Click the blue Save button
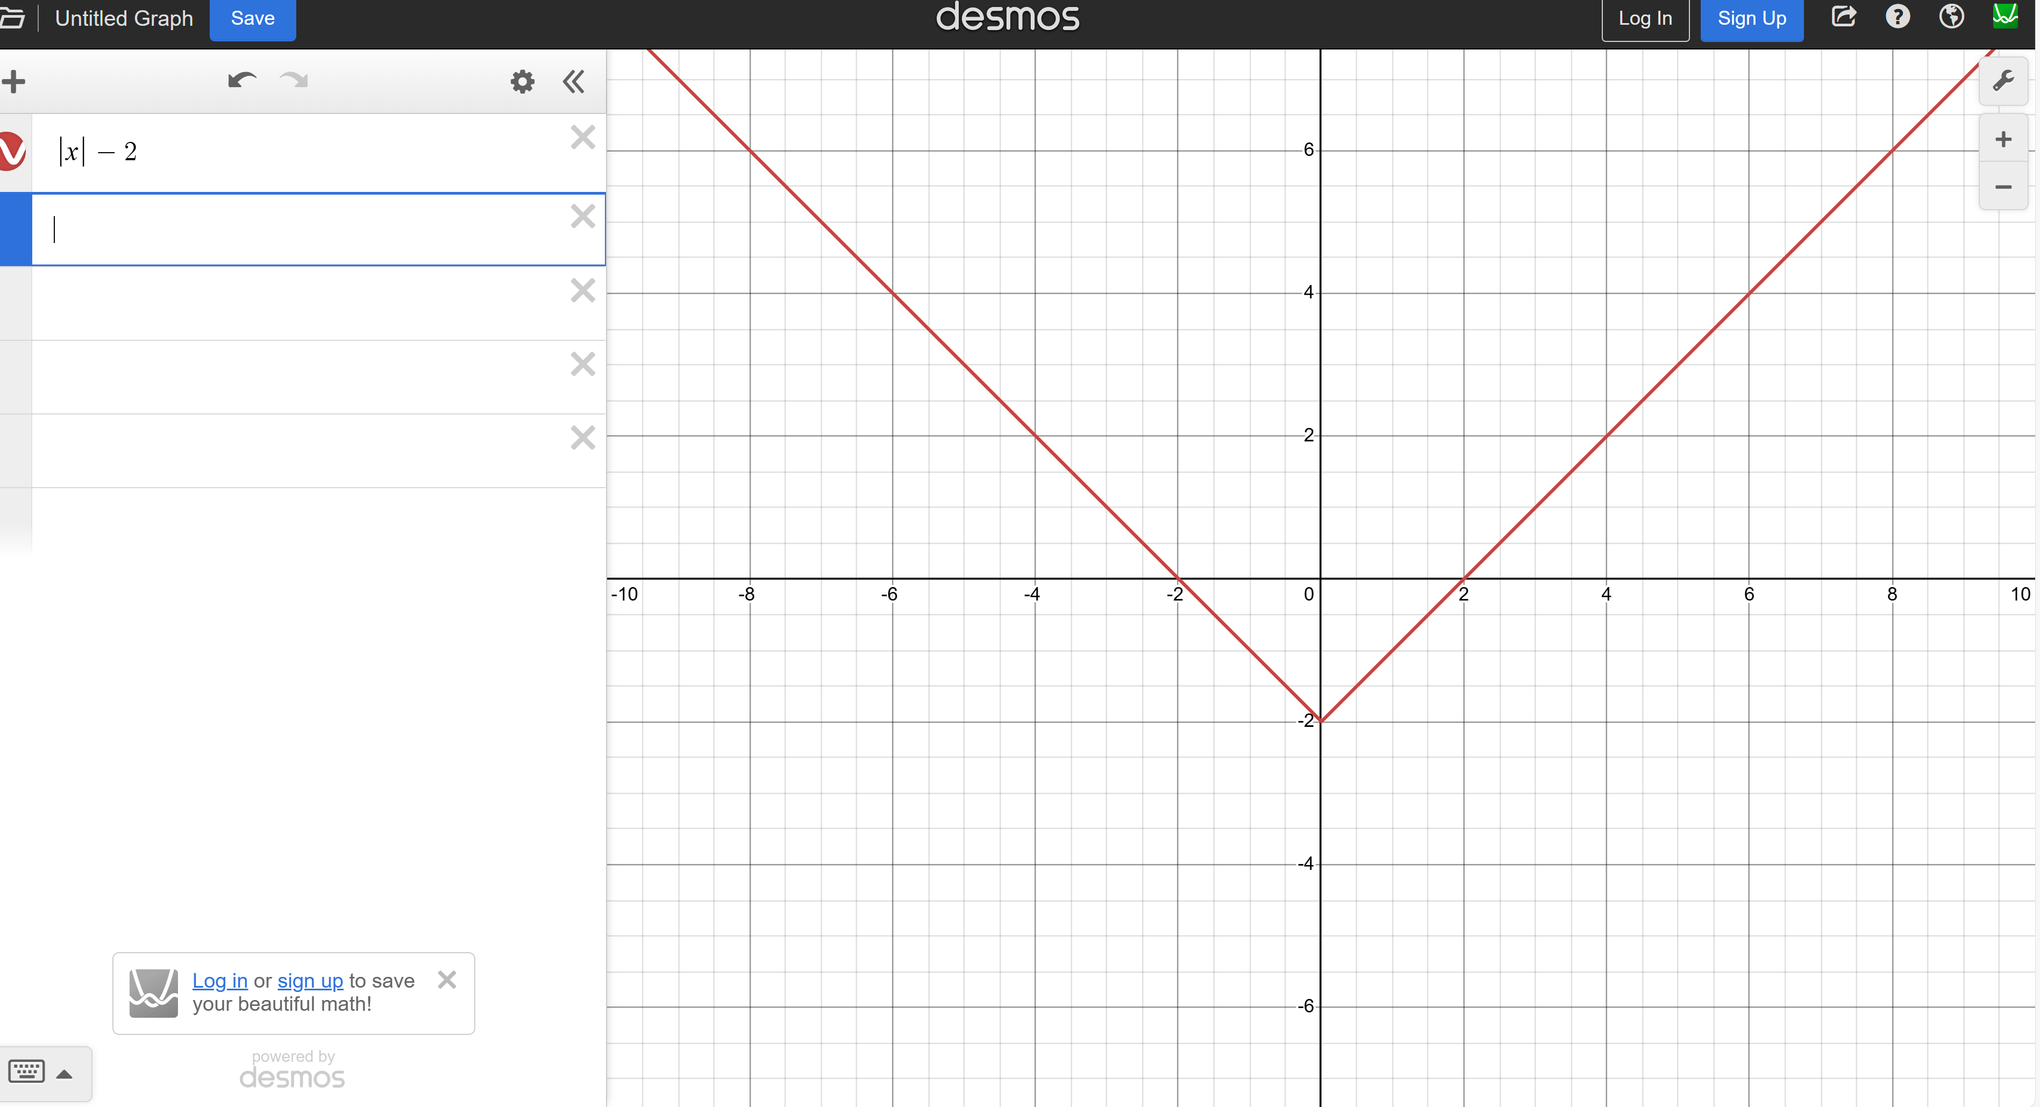 point(253,19)
